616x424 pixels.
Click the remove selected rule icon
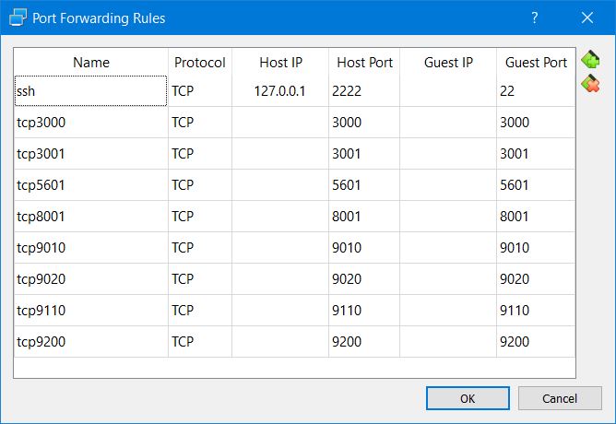tap(590, 84)
